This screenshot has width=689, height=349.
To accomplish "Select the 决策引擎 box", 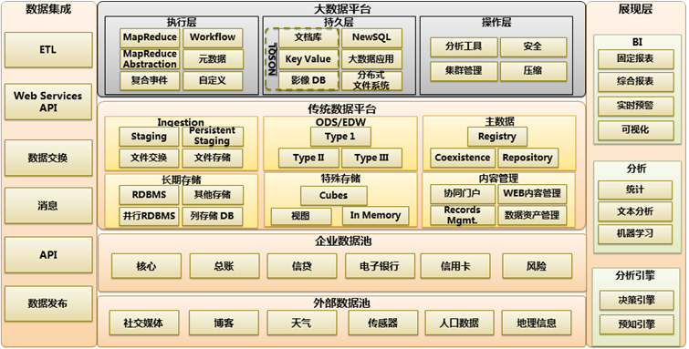I will coord(636,301).
